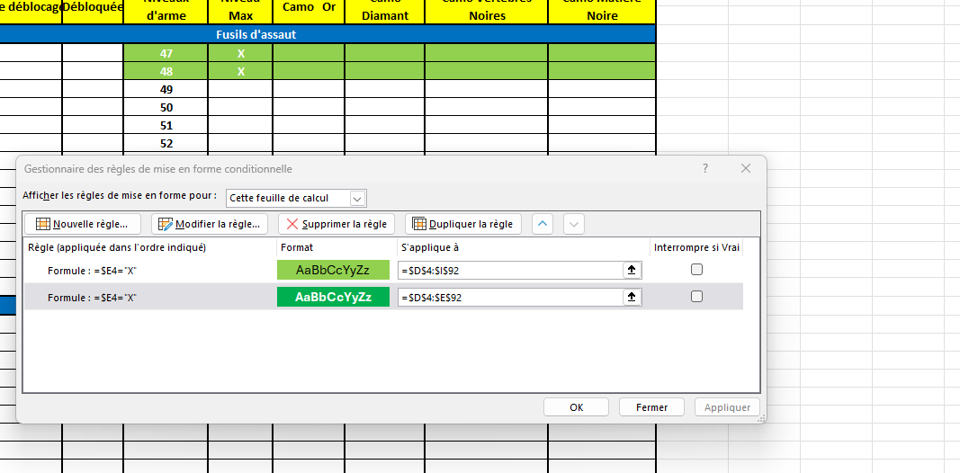The width and height of the screenshot is (960, 473).
Task: Enable Interrompre si Vrai for second rule
Action: pos(696,297)
